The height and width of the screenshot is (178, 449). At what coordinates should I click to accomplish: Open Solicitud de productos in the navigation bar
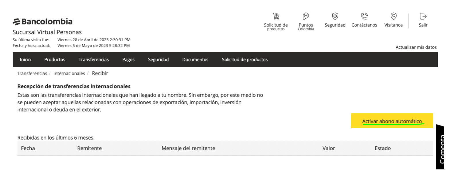tap(245, 59)
